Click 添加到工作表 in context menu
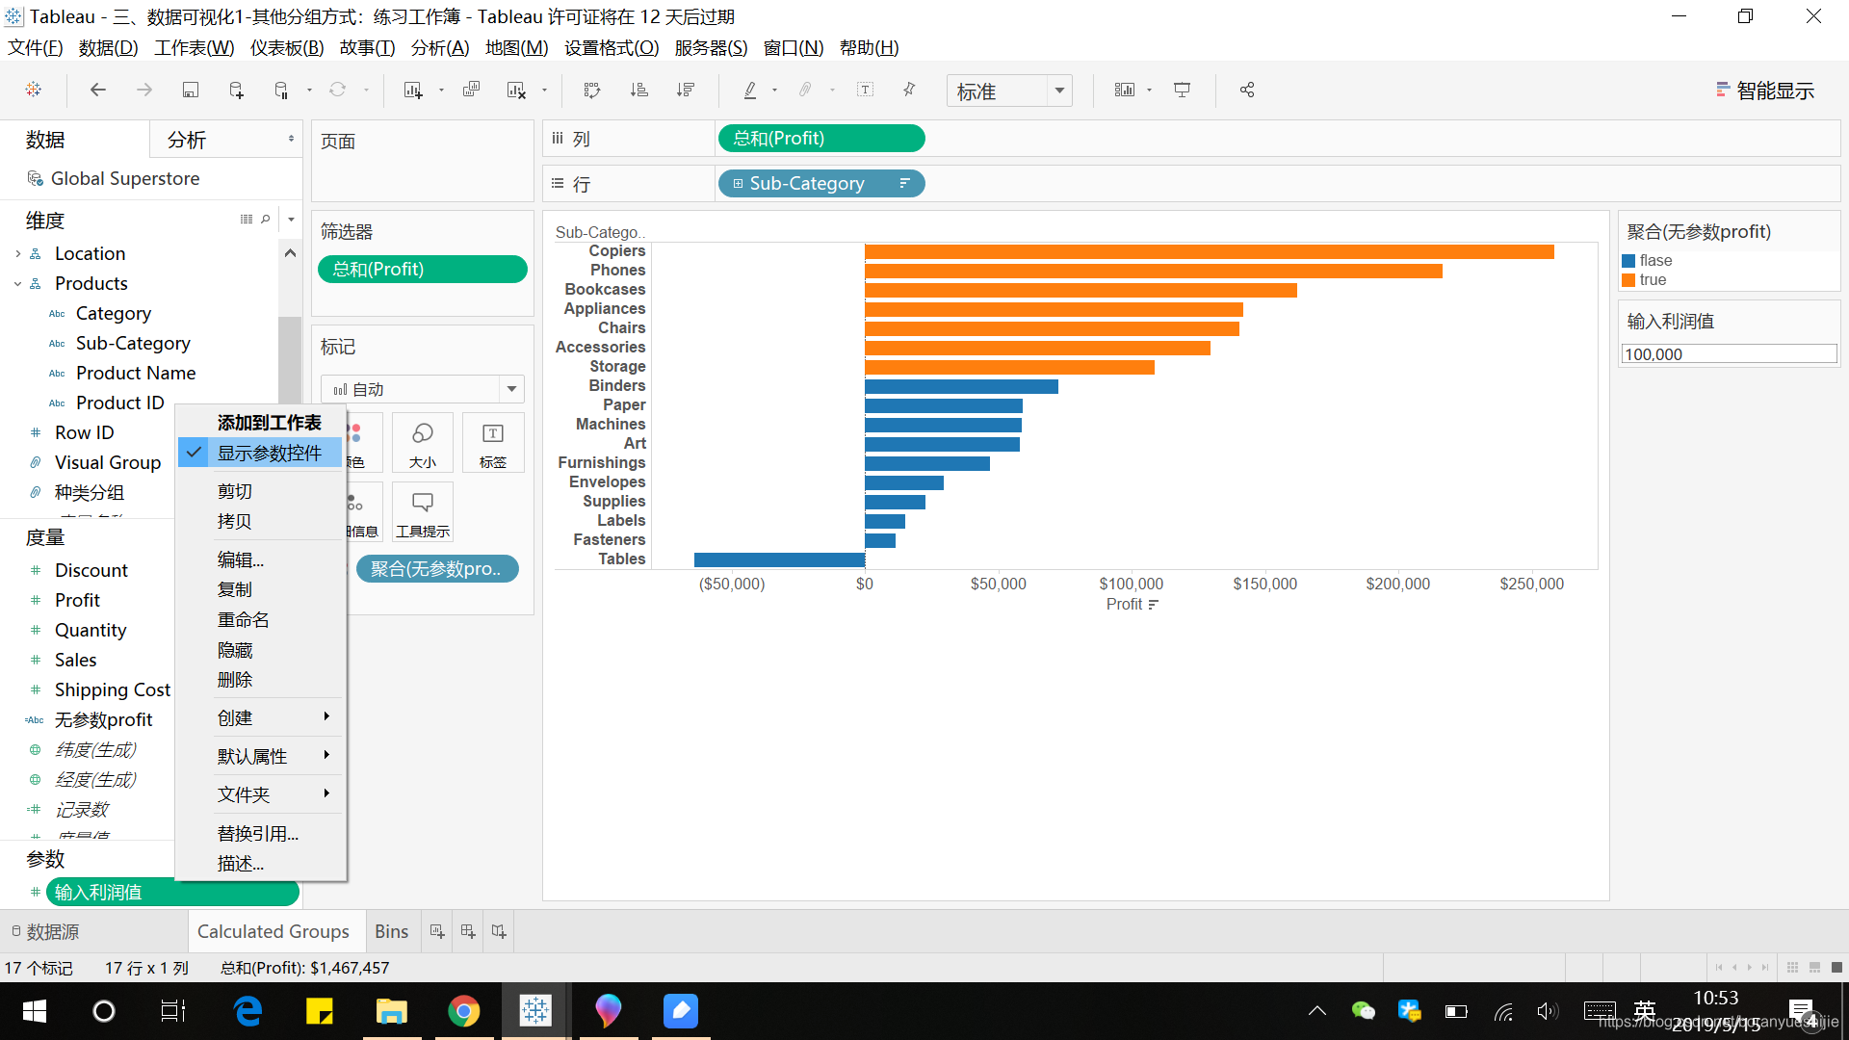This screenshot has width=1849, height=1040. tap(267, 423)
